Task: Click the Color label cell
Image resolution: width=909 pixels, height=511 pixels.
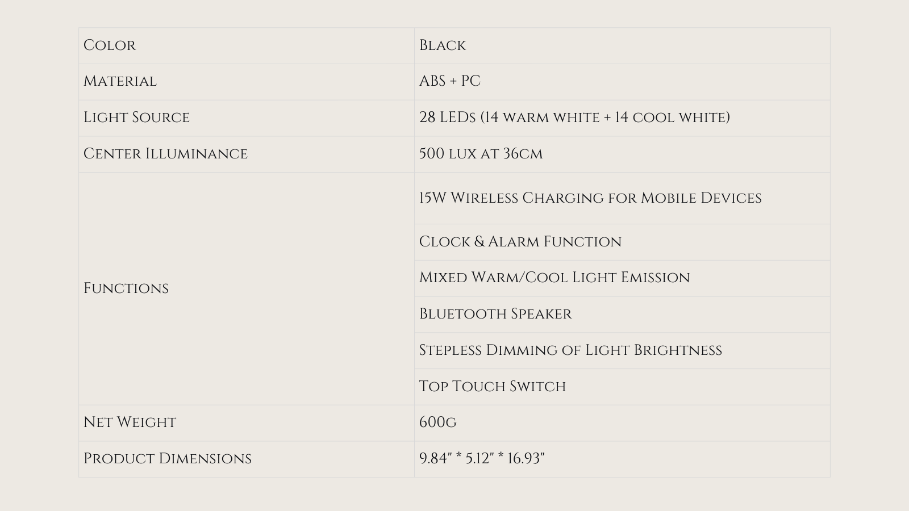Action: pyautogui.click(x=110, y=45)
